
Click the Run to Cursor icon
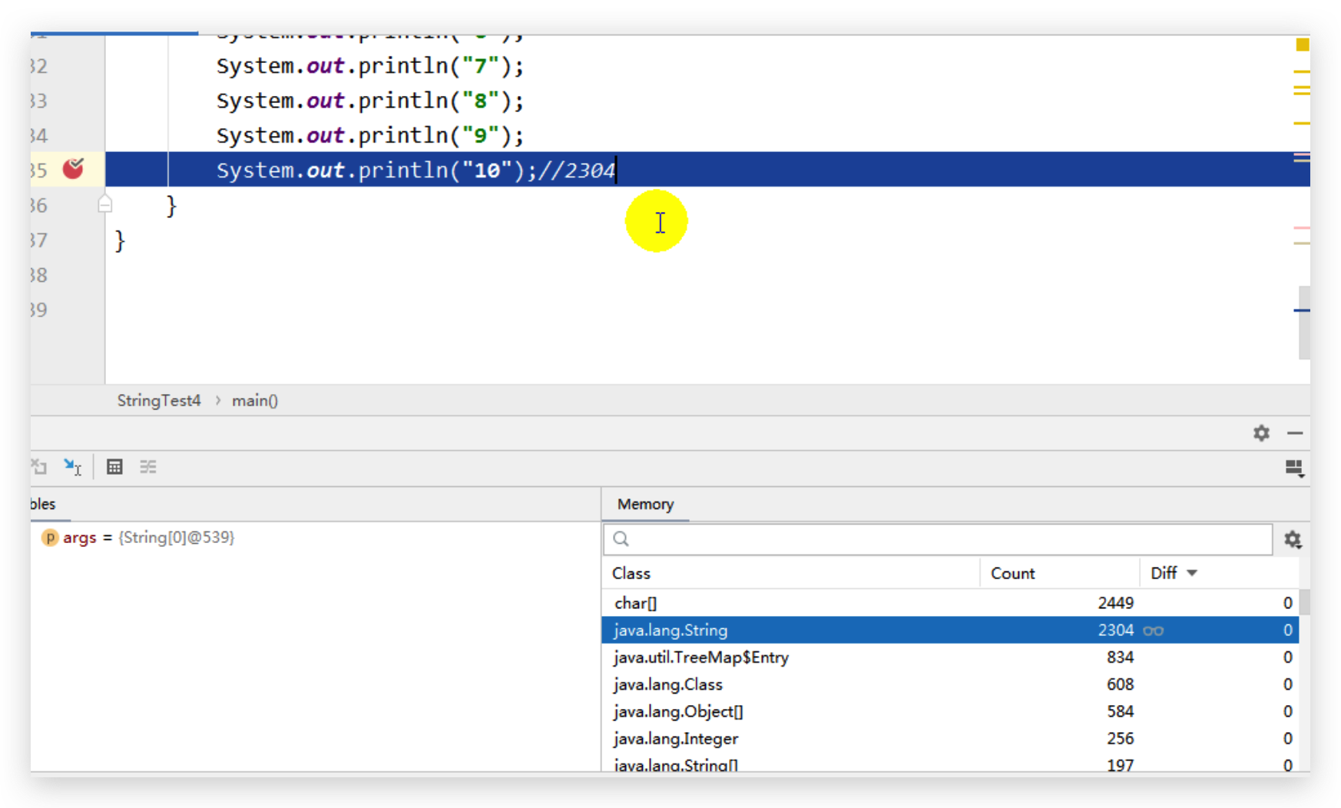(72, 467)
